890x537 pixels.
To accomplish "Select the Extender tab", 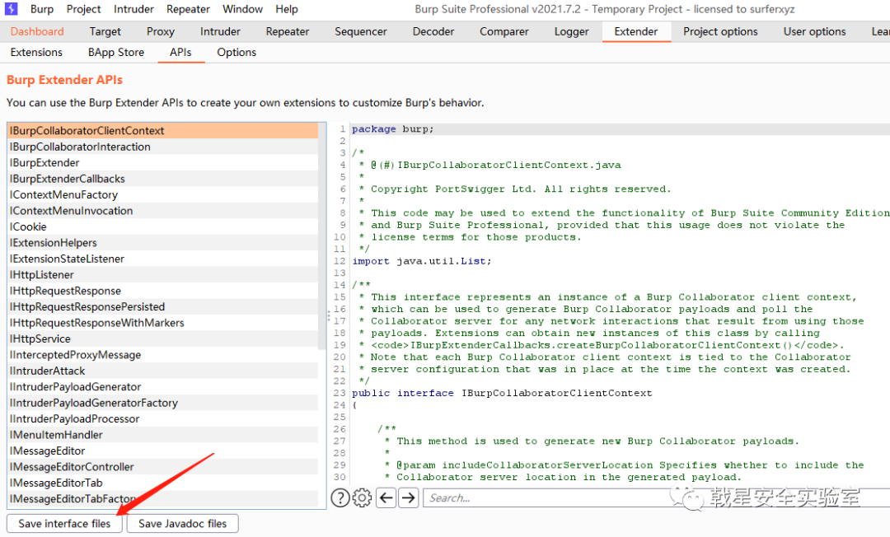I will tap(635, 32).
